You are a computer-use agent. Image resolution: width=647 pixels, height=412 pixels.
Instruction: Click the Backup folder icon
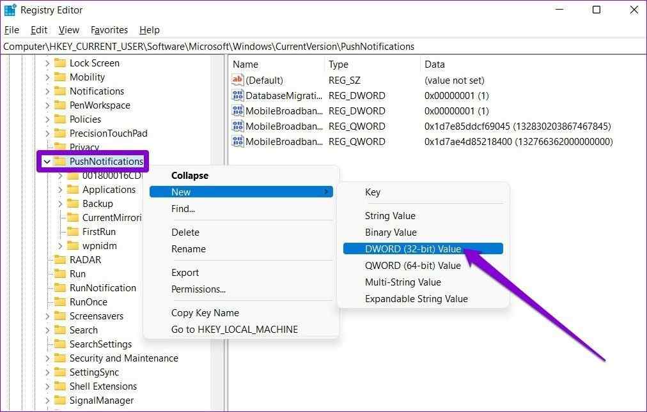pos(73,203)
